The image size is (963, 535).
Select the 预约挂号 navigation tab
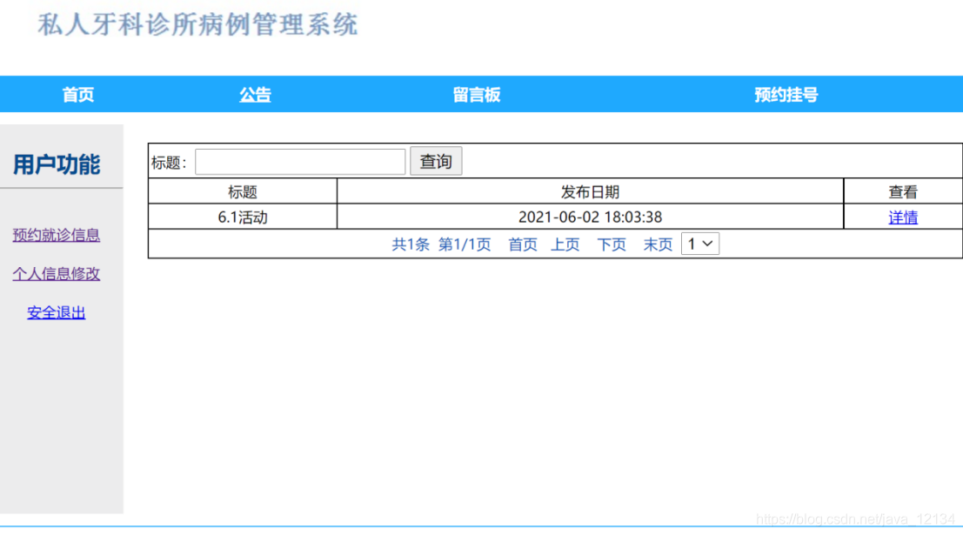786,95
